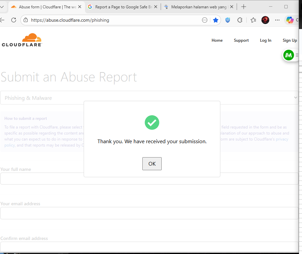Image resolution: width=302 pixels, height=254 pixels.
Task: Click the Sign Up link
Action: point(290,40)
